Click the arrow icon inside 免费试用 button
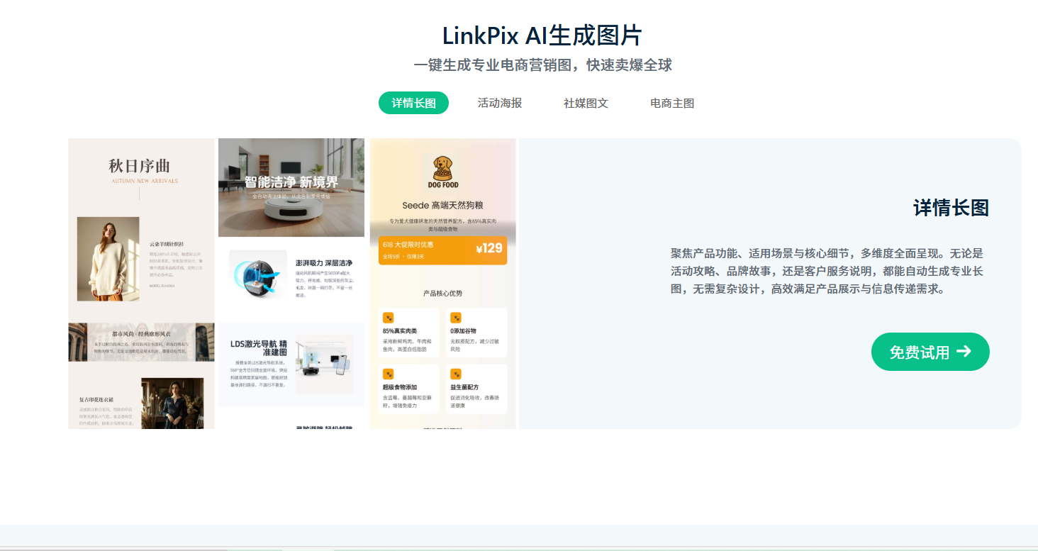 [x=964, y=352]
